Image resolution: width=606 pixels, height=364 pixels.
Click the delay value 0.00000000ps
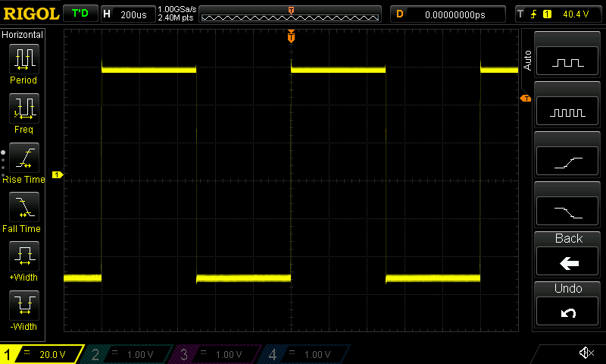455,14
